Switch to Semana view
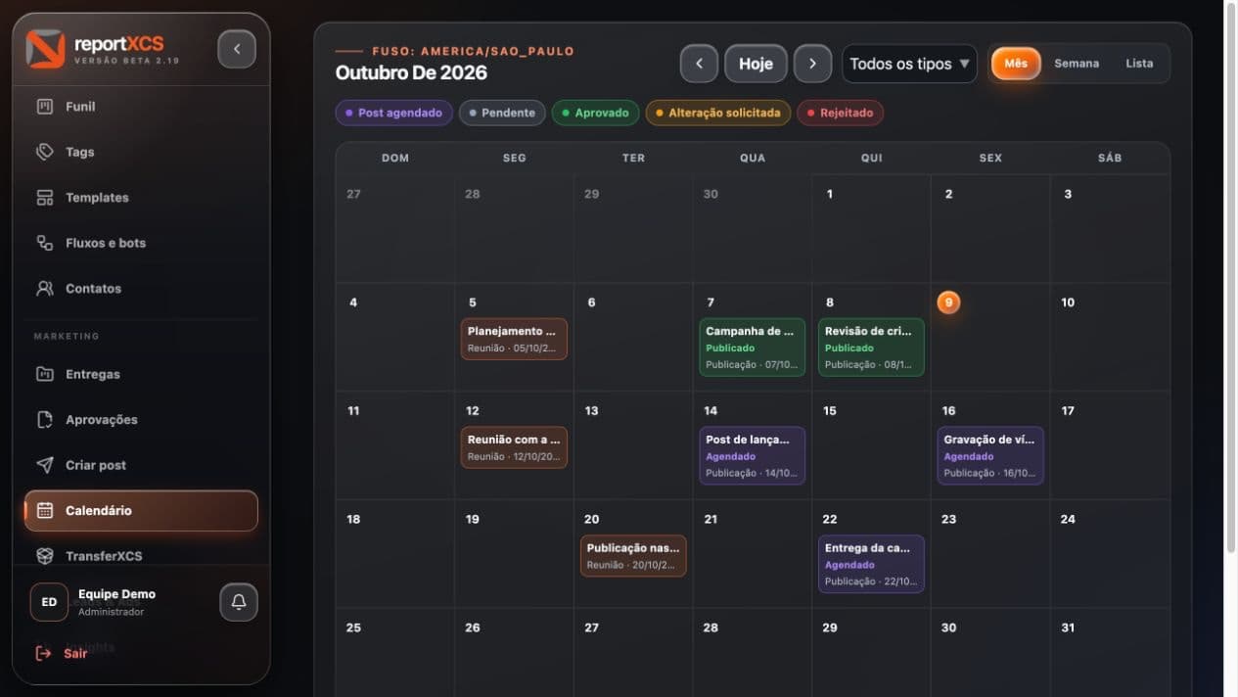This screenshot has width=1238, height=697. click(1077, 64)
